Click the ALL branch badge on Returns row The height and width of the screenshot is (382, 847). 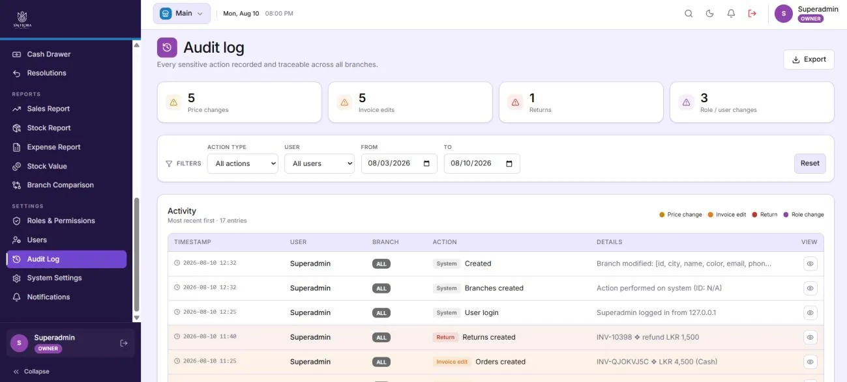coord(381,337)
